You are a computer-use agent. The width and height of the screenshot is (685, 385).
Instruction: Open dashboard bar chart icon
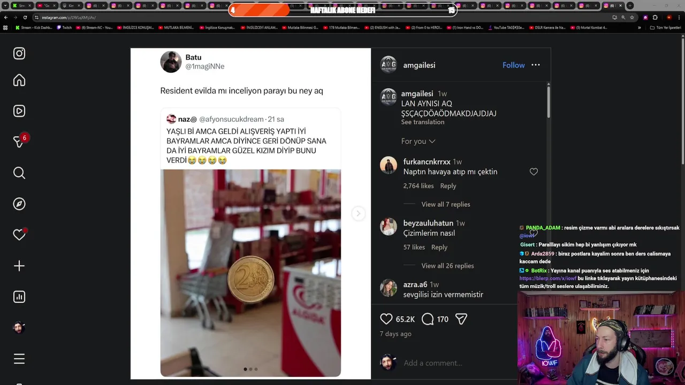click(x=19, y=297)
